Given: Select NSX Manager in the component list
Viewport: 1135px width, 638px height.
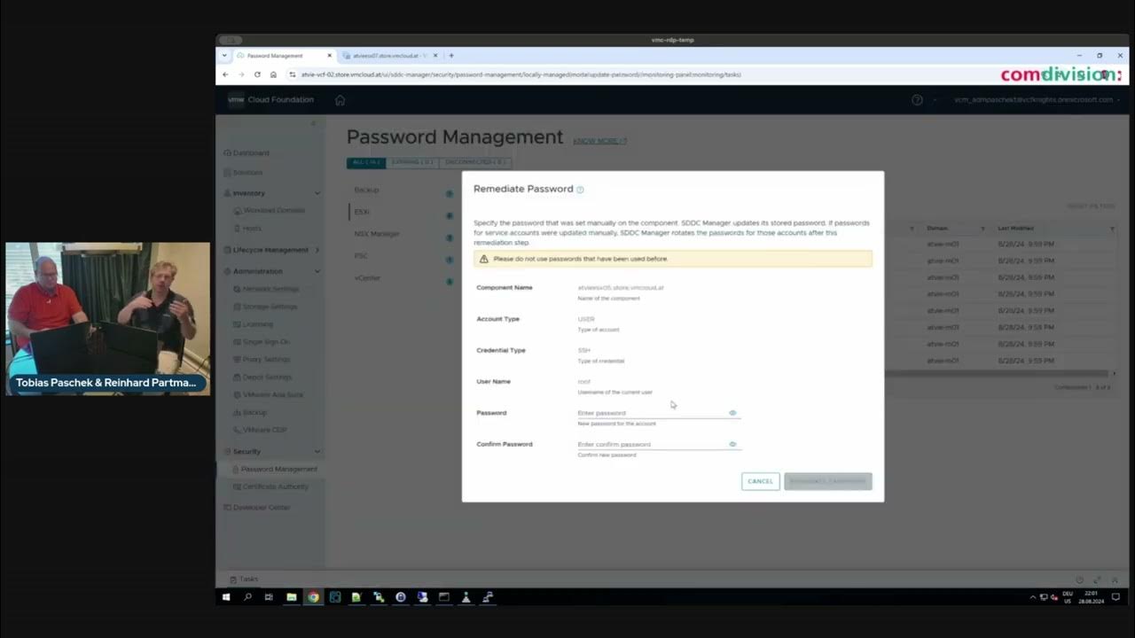Looking at the screenshot, I should click(x=377, y=234).
